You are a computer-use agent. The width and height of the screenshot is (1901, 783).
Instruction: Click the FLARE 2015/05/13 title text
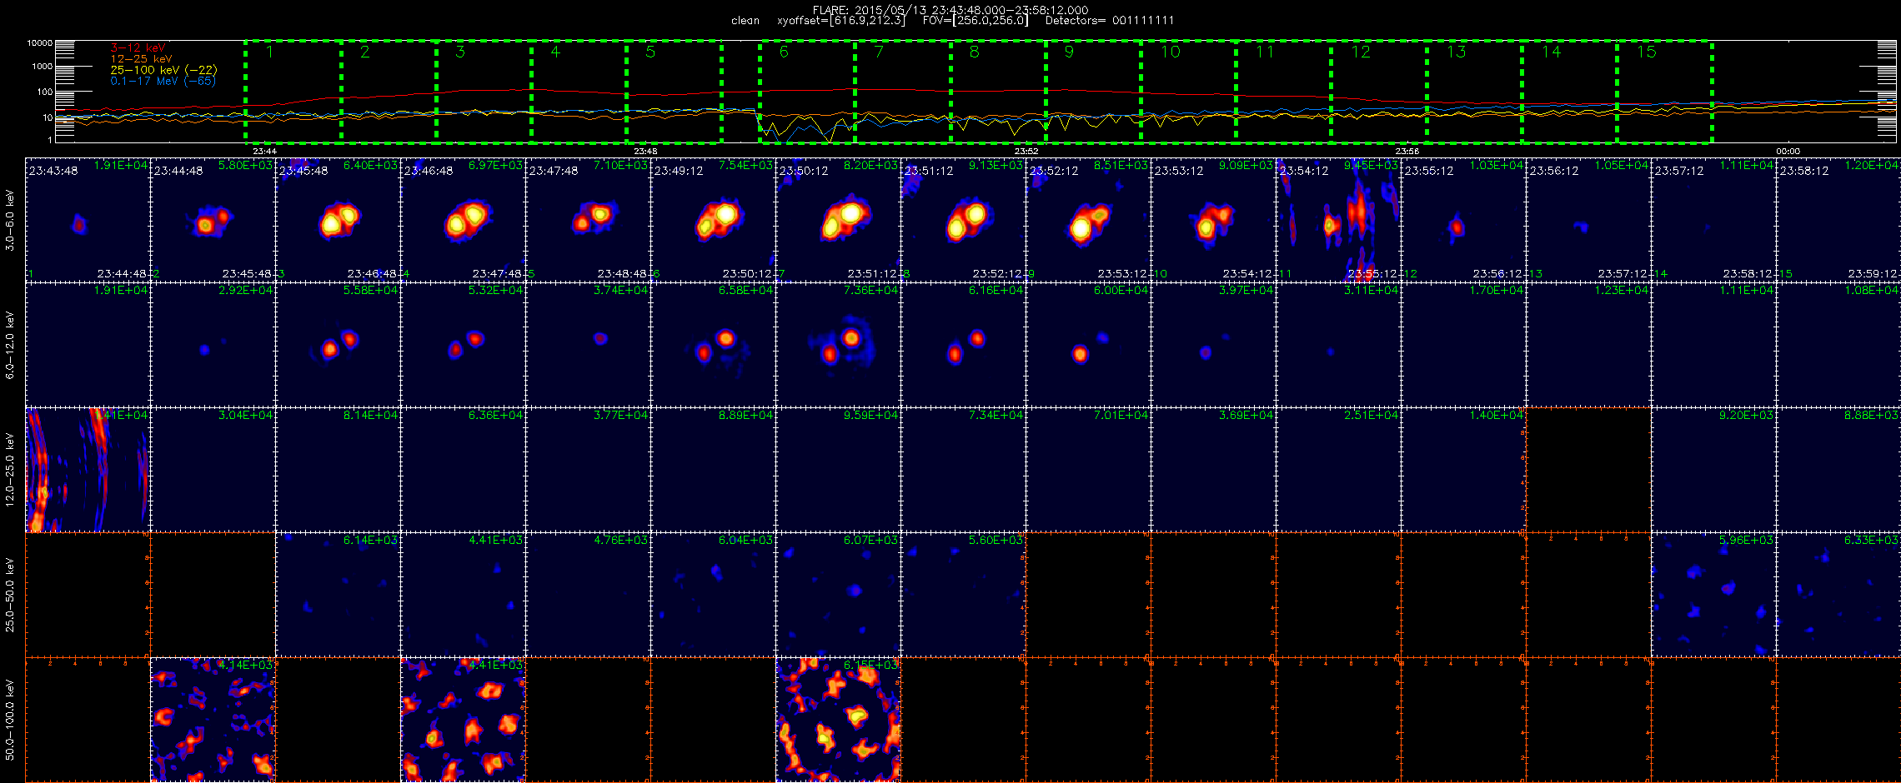(950, 10)
